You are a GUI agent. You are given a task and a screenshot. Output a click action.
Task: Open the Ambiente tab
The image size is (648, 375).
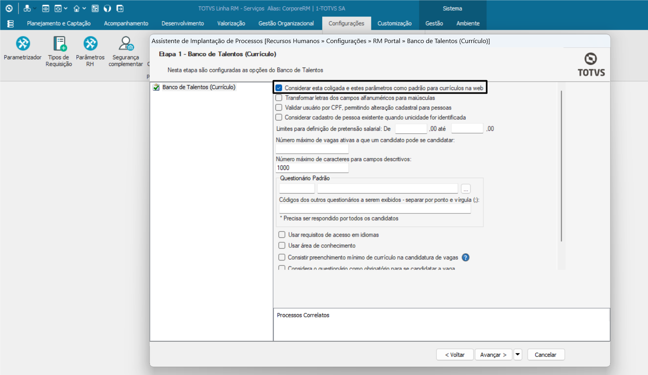(468, 23)
